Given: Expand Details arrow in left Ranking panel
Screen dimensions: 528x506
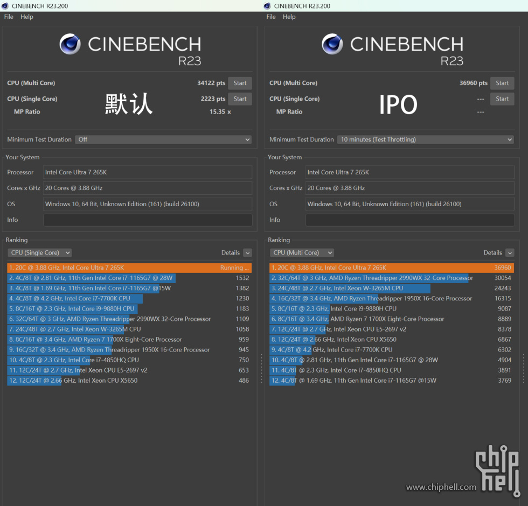Looking at the screenshot, I should pos(248,252).
